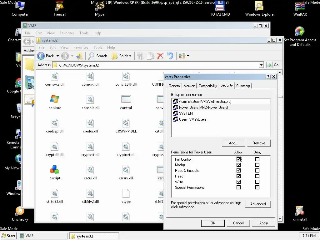This screenshot has height=240, width=320.
Task: Open the Forward button history dropdown
Action: pyautogui.click(x=72, y=56)
